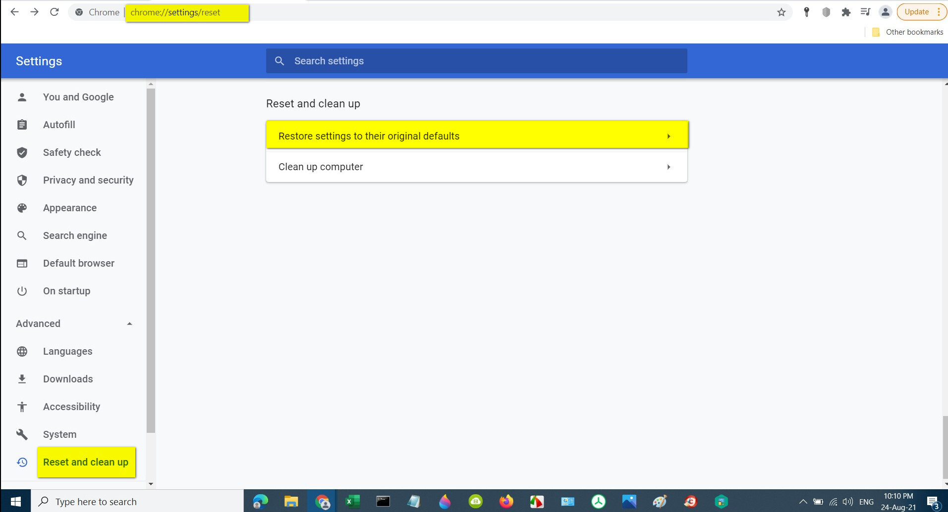Click the ENG language indicator
Screen dimensions: 948x512
click(866, 502)
